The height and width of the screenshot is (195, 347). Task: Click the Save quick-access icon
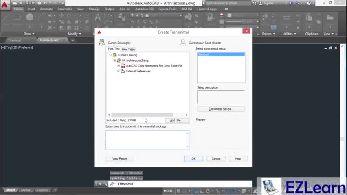(27, 3)
